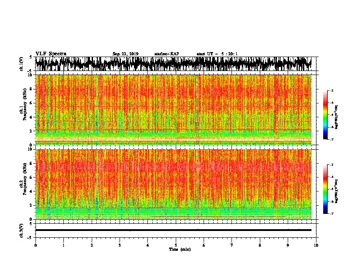Click the ch.2 spectrogram plot area
356x275 pixels.
(x=176, y=184)
